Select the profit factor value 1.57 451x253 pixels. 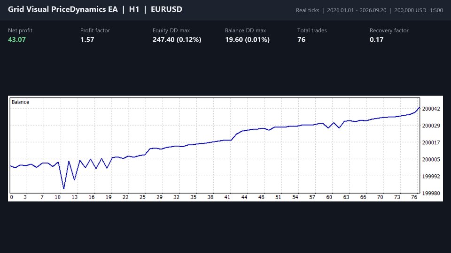tap(87, 39)
